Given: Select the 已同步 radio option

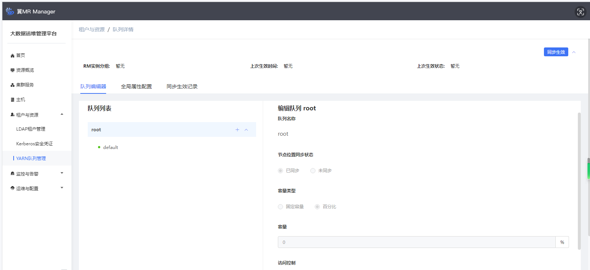Looking at the screenshot, I should [x=280, y=171].
